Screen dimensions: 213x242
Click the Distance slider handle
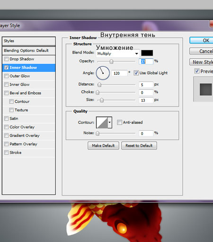pyautogui.click(x=99, y=85)
